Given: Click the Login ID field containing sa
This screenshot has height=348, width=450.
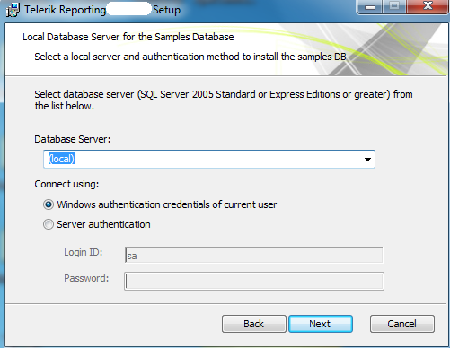Looking at the screenshot, I should [253, 255].
